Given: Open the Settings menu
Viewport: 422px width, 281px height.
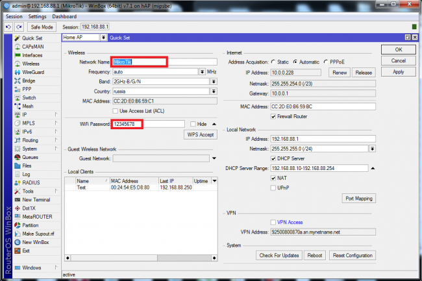Looking at the screenshot, I should click(x=37, y=16).
